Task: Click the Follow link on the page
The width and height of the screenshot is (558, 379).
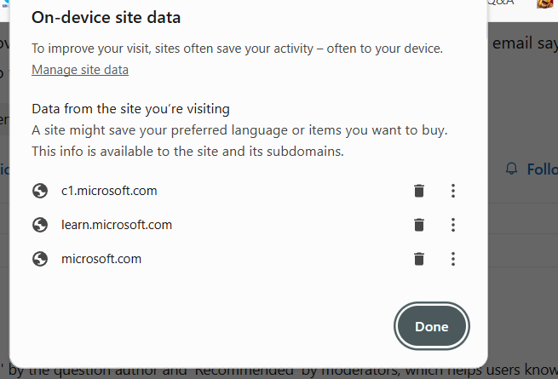Action: [x=543, y=169]
